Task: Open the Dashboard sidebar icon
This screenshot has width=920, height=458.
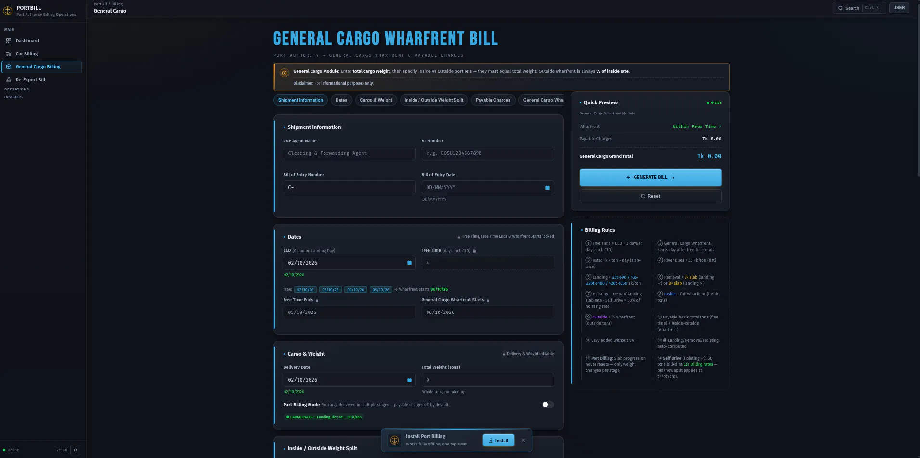Action: click(9, 41)
